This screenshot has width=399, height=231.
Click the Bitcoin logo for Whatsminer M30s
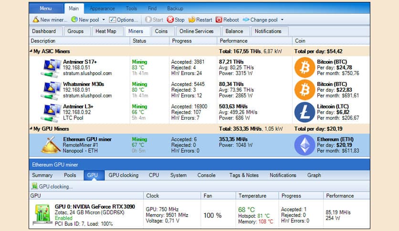tap(304, 90)
